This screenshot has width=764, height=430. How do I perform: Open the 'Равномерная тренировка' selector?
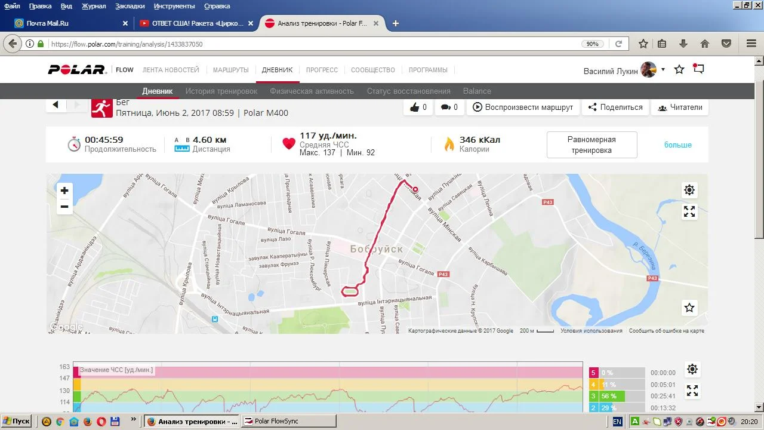tap(592, 145)
